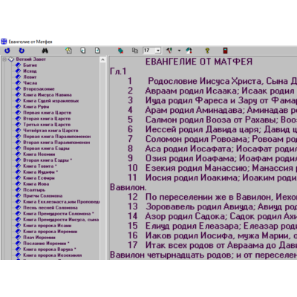Select Бытие in the book tree
Viewport: 297px width, 297px height.
[30, 65]
